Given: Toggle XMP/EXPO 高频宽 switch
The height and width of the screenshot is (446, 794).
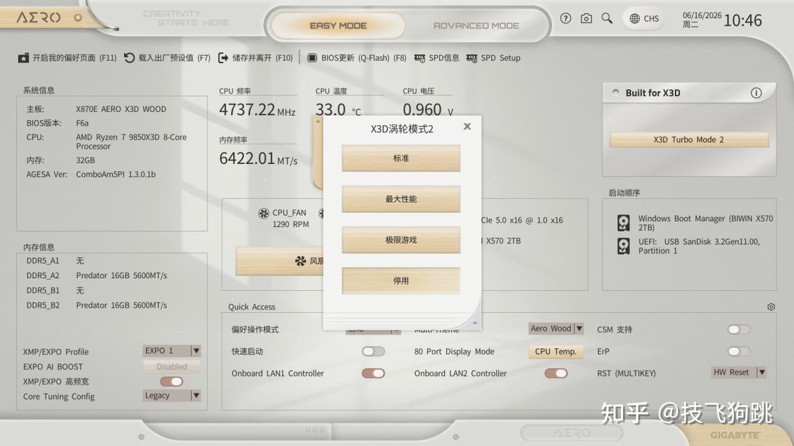Looking at the screenshot, I should 171,382.
